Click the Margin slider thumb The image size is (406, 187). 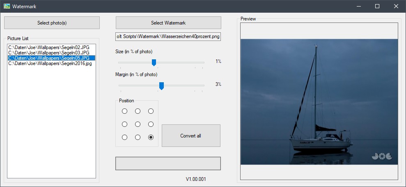161,86
